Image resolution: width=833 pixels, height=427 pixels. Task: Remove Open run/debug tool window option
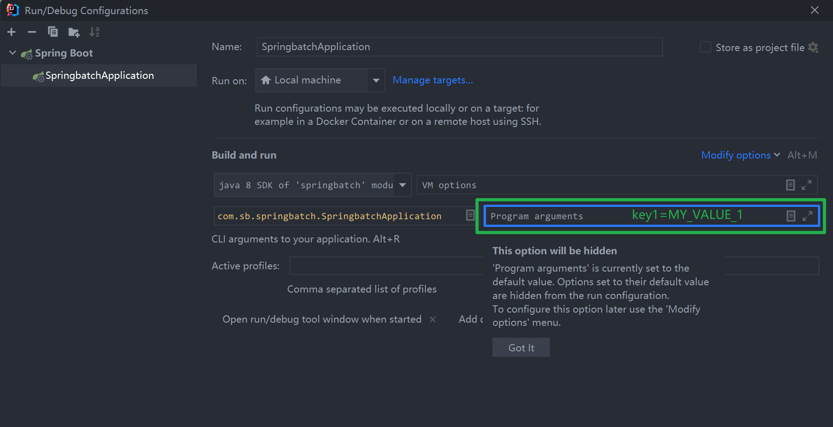[x=433, y=319]
